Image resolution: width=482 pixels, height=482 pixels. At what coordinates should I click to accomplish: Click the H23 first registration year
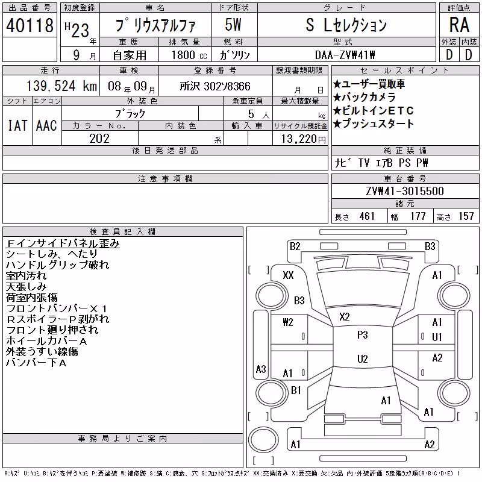(x=77, y=30)
